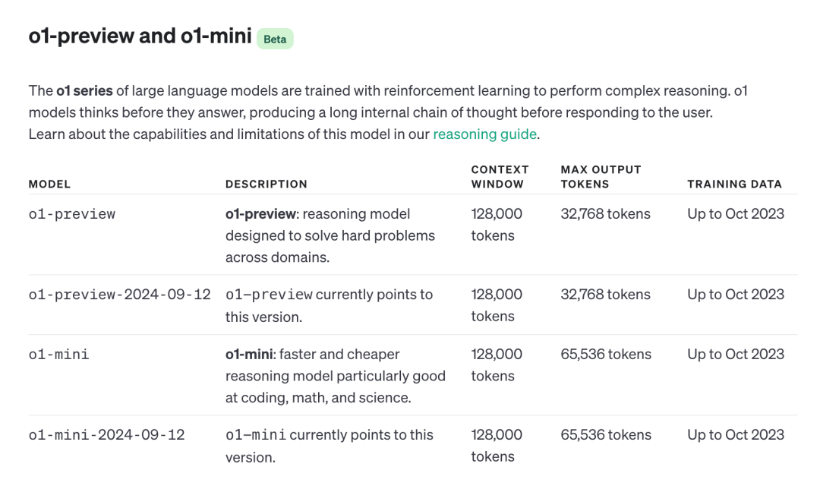Open the reasoning guide link
This screenshot has height=489, width=820.
click(x=484, y=134)
